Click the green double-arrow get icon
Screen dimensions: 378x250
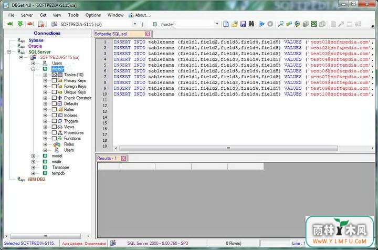point(20,24)
